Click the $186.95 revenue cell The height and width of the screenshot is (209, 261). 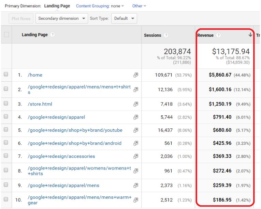pos(222,200)
